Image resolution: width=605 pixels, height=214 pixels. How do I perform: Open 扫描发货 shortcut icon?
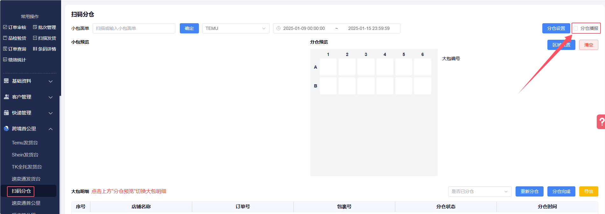point(35,38)
